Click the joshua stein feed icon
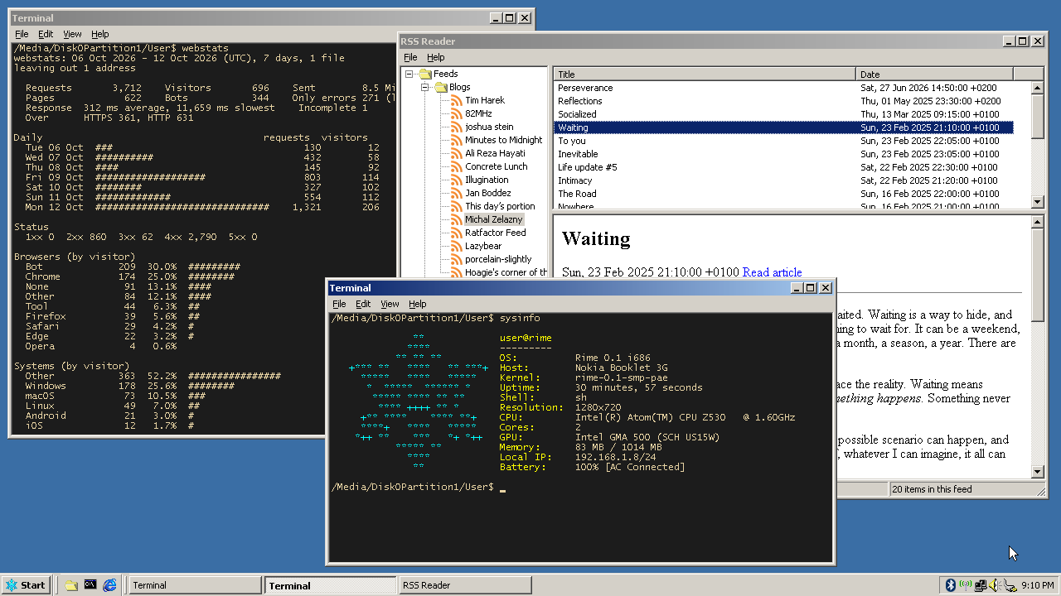The width and height of the screenshot is (1061, 596). click(x=457, y=127)
